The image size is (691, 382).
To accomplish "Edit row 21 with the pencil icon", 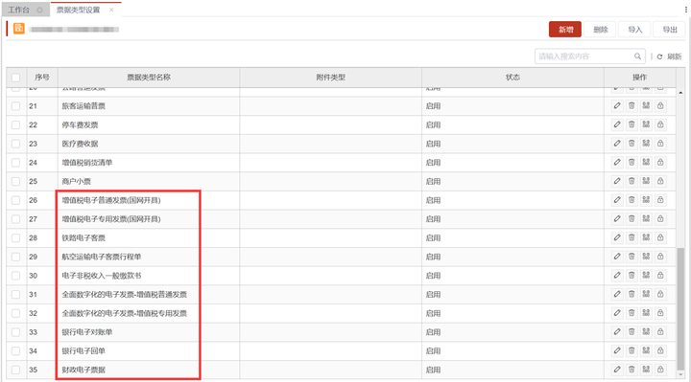I will coord(617,105).
